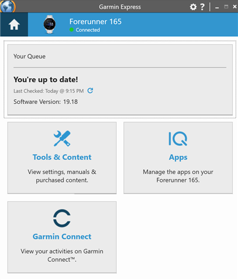
Task: Click 'View your activities on Garmin Connect' text
Action: (x=62, y=256)
